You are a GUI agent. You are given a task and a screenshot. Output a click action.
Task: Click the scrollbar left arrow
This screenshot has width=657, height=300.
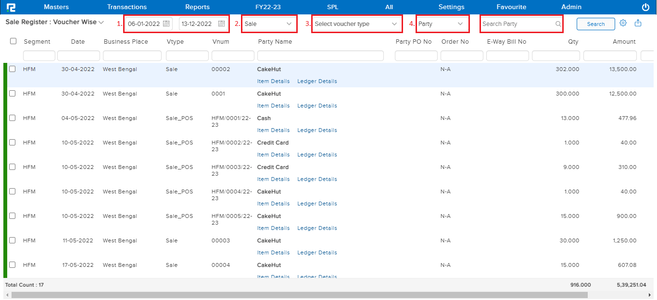tap(6, 295)
